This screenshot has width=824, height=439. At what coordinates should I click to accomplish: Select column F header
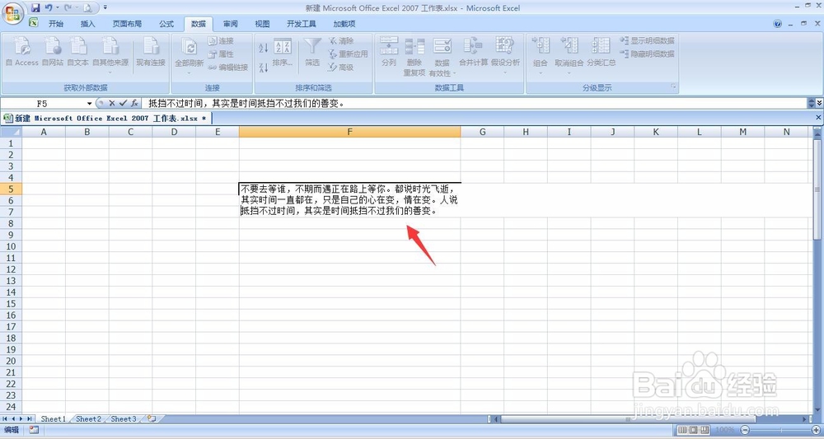[x=349, y=132]
